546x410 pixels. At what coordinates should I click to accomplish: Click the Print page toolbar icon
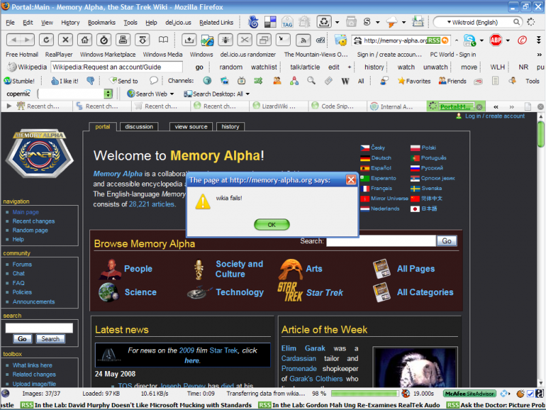pyautogui.click(x=123, y=40)
